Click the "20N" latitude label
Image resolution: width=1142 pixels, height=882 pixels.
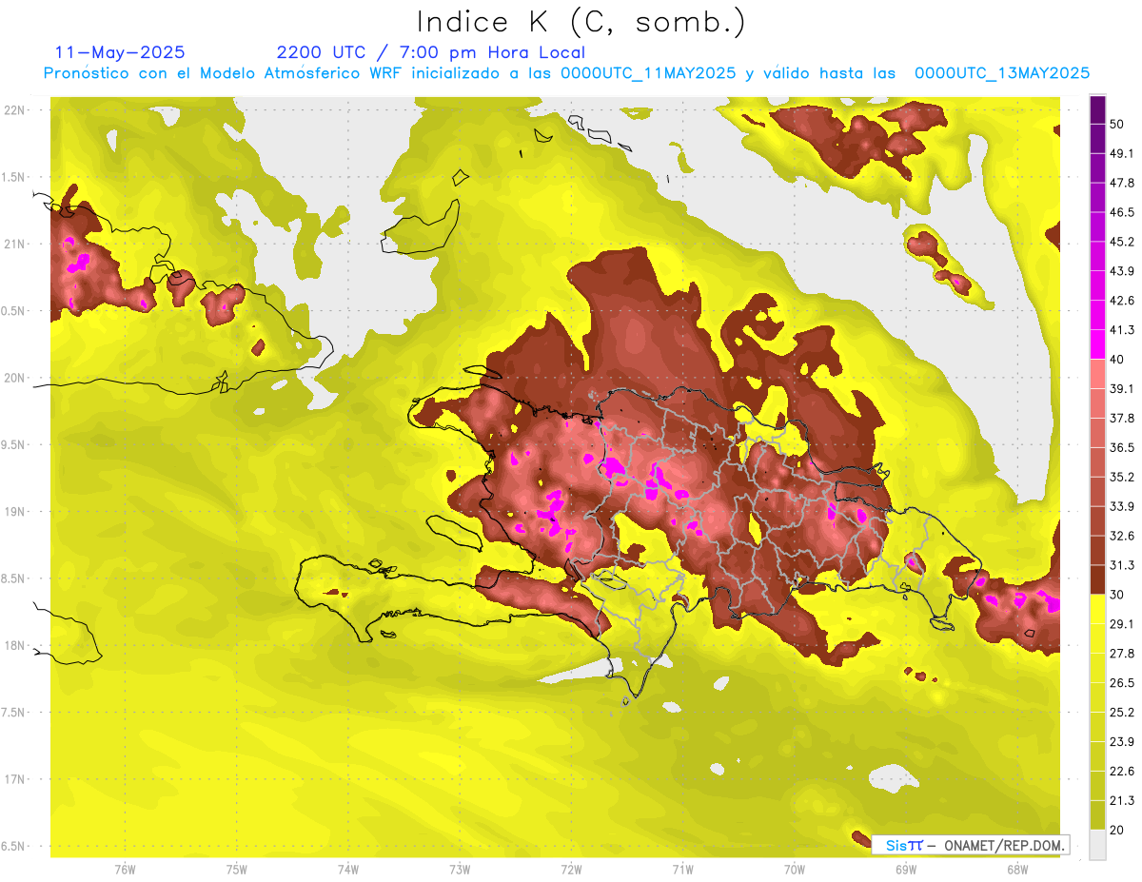13,378
